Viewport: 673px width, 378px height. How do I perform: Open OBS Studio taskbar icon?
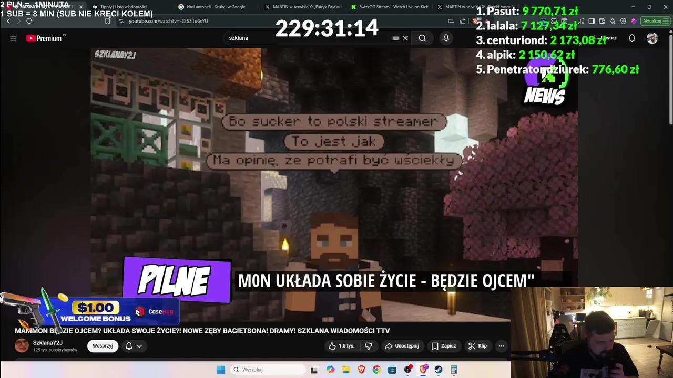click(407, 370)
